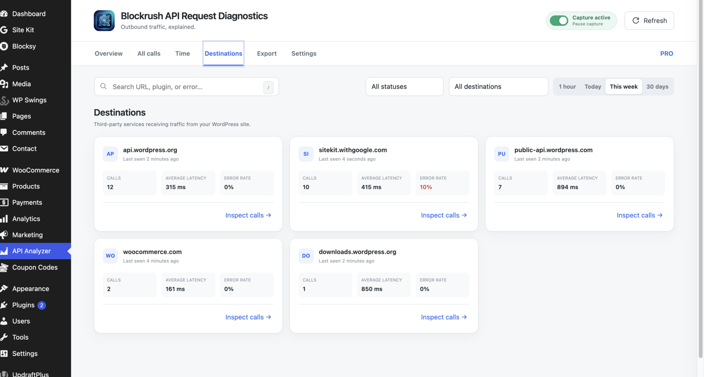Click the Marketing megaphone icon
This screenshot has height=377, width=704.
pos(4,235)
